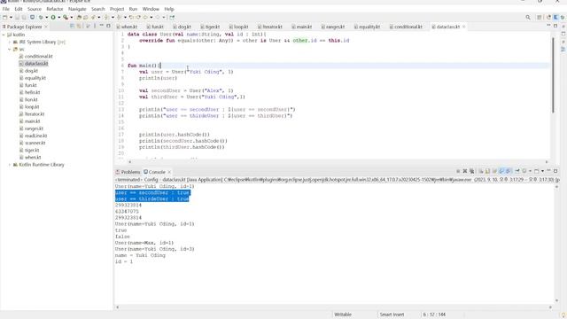Click Collapse All in Package Explorer

point(72,26)
